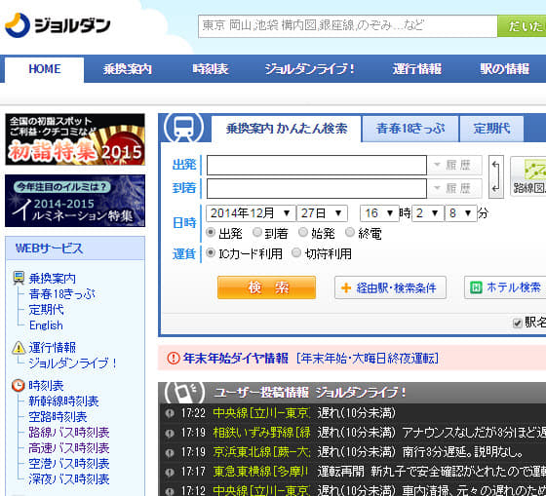The image size is (546, 496).
Task: Click info icon on 17:17 東急東横線 row
Action: coord(170,472)
